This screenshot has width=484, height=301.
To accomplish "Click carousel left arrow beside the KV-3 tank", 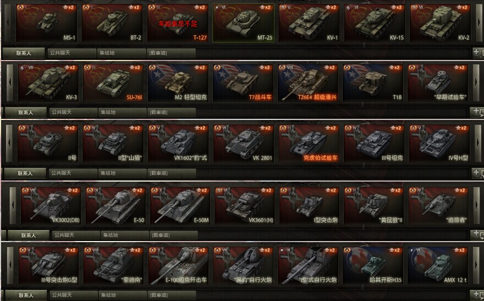I will pyautogui.click(x=10, y=83).
